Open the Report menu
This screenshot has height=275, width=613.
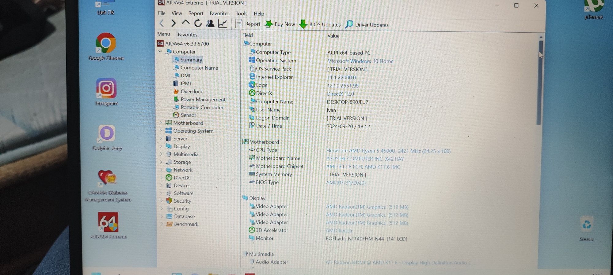point(196,13)
